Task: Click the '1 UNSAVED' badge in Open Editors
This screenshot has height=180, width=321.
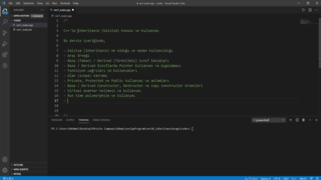Action: pos(37,16)
